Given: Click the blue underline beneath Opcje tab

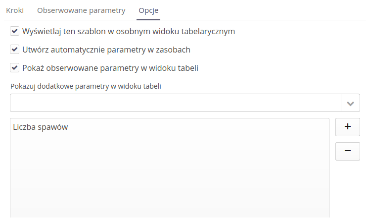Looking at the screenshot, I should (149, 20).
